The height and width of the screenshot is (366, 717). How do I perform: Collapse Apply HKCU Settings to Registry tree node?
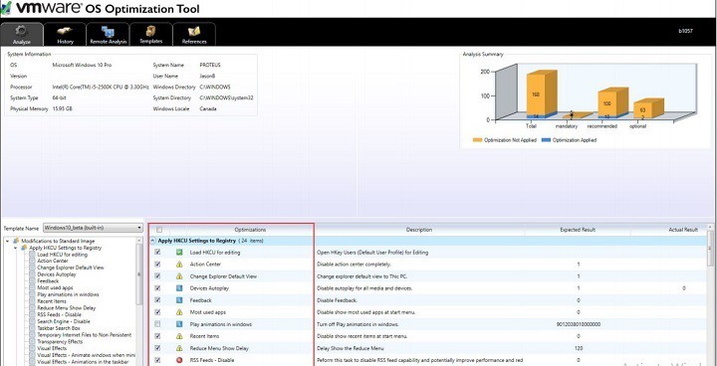[16, 248]
